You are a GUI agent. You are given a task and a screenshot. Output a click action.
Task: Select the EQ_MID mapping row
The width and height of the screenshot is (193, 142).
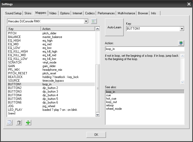click(51, 44)
